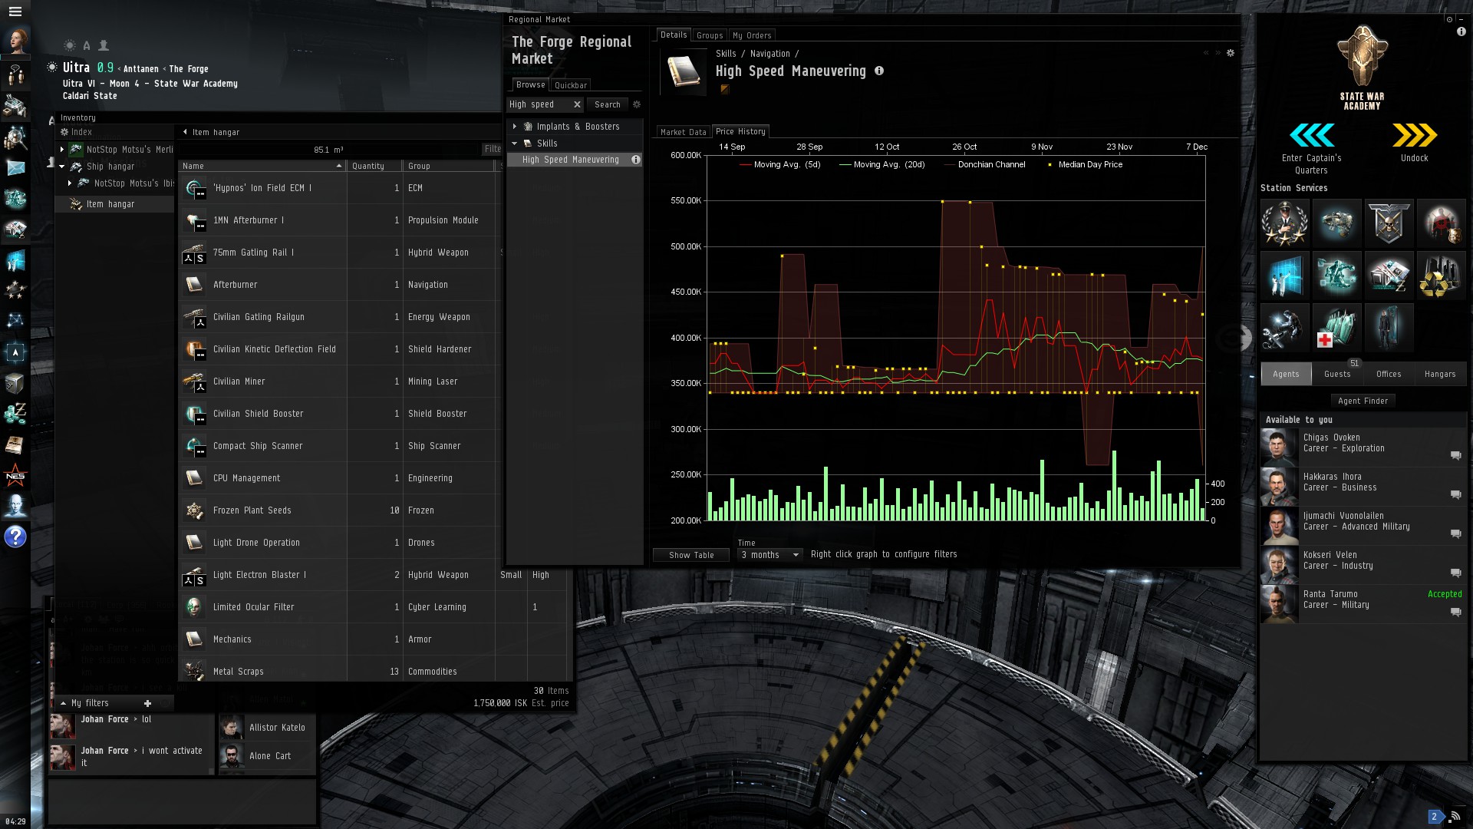The width and height of the screenshot is (1473, 829).
Task: Click the market Search button
Action: 608,104
